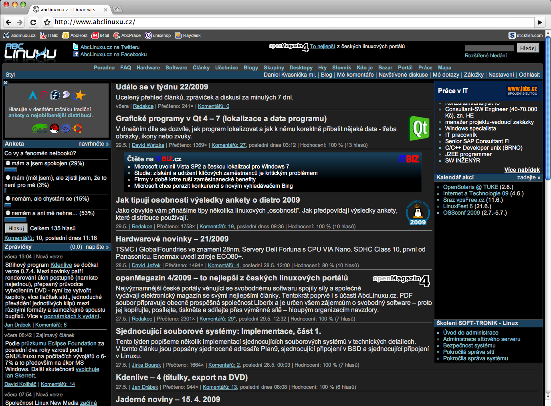Close the abclinuxu.cz browser tab
The image size is (551, 406).
point(105,10)
